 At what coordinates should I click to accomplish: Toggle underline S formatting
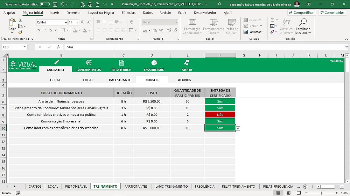click(51, 30)
